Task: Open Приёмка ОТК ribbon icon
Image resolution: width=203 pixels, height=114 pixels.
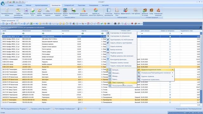Action: (32, 12)
